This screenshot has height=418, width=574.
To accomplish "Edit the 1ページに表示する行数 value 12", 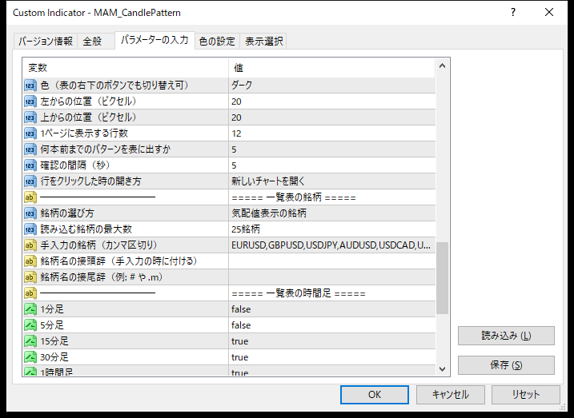I will click(332, 133).
